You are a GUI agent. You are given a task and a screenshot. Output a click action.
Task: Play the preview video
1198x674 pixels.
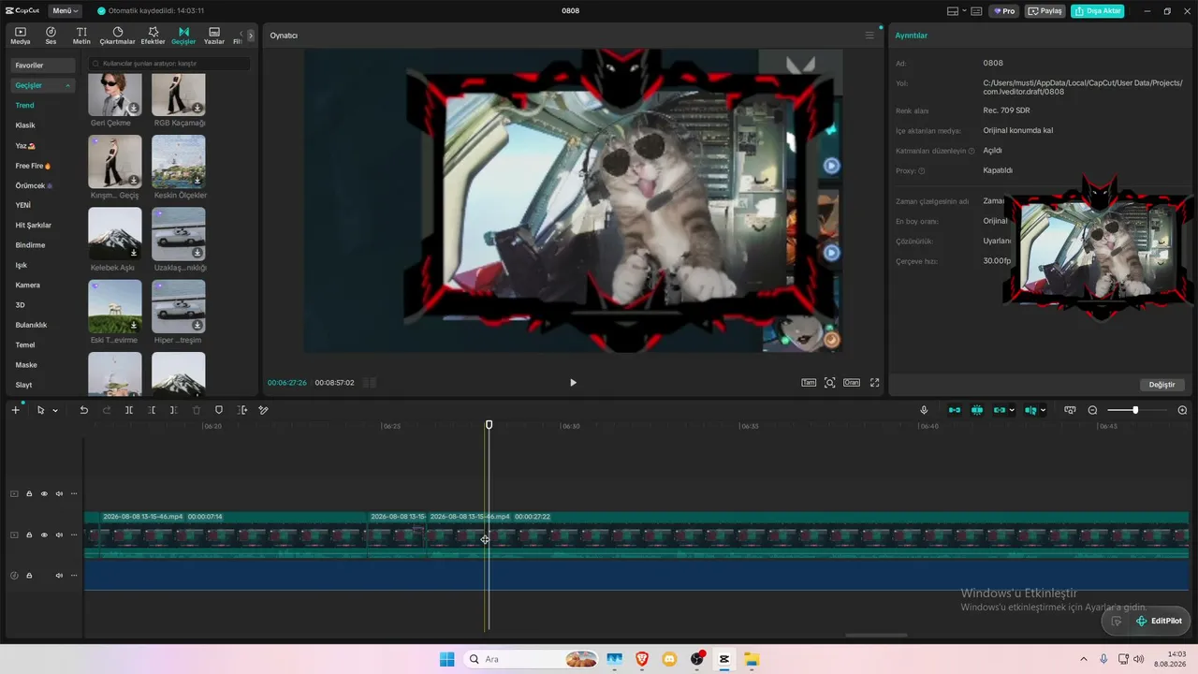click(573, 383)
